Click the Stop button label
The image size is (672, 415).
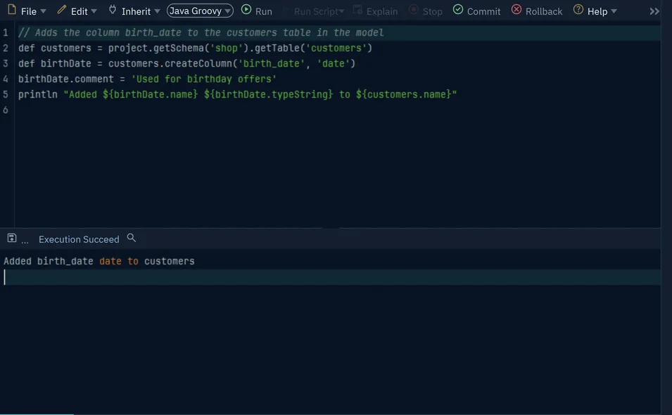click(433, 11)
